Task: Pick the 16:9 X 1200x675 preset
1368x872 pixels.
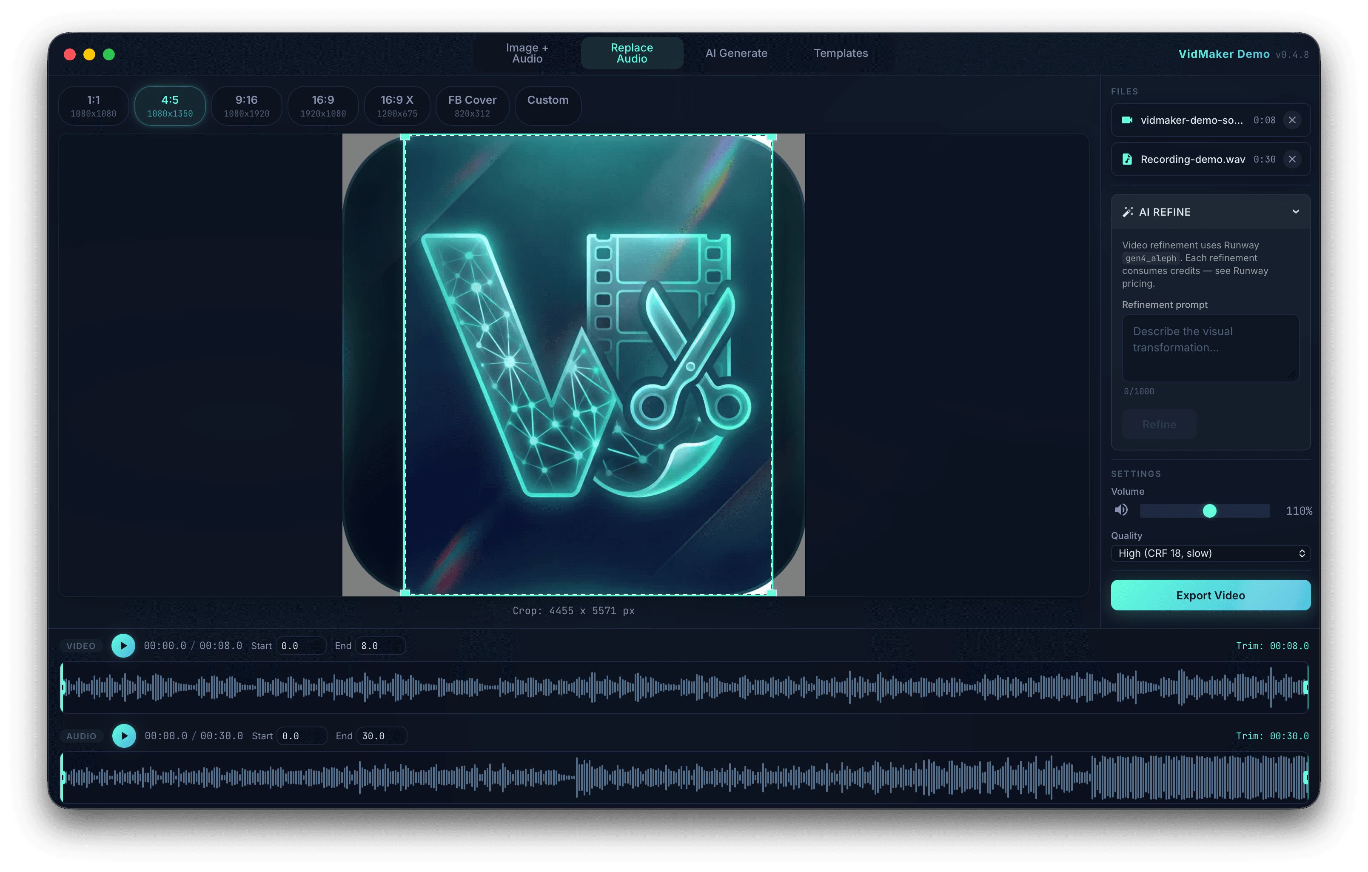Action: [397, 105]
